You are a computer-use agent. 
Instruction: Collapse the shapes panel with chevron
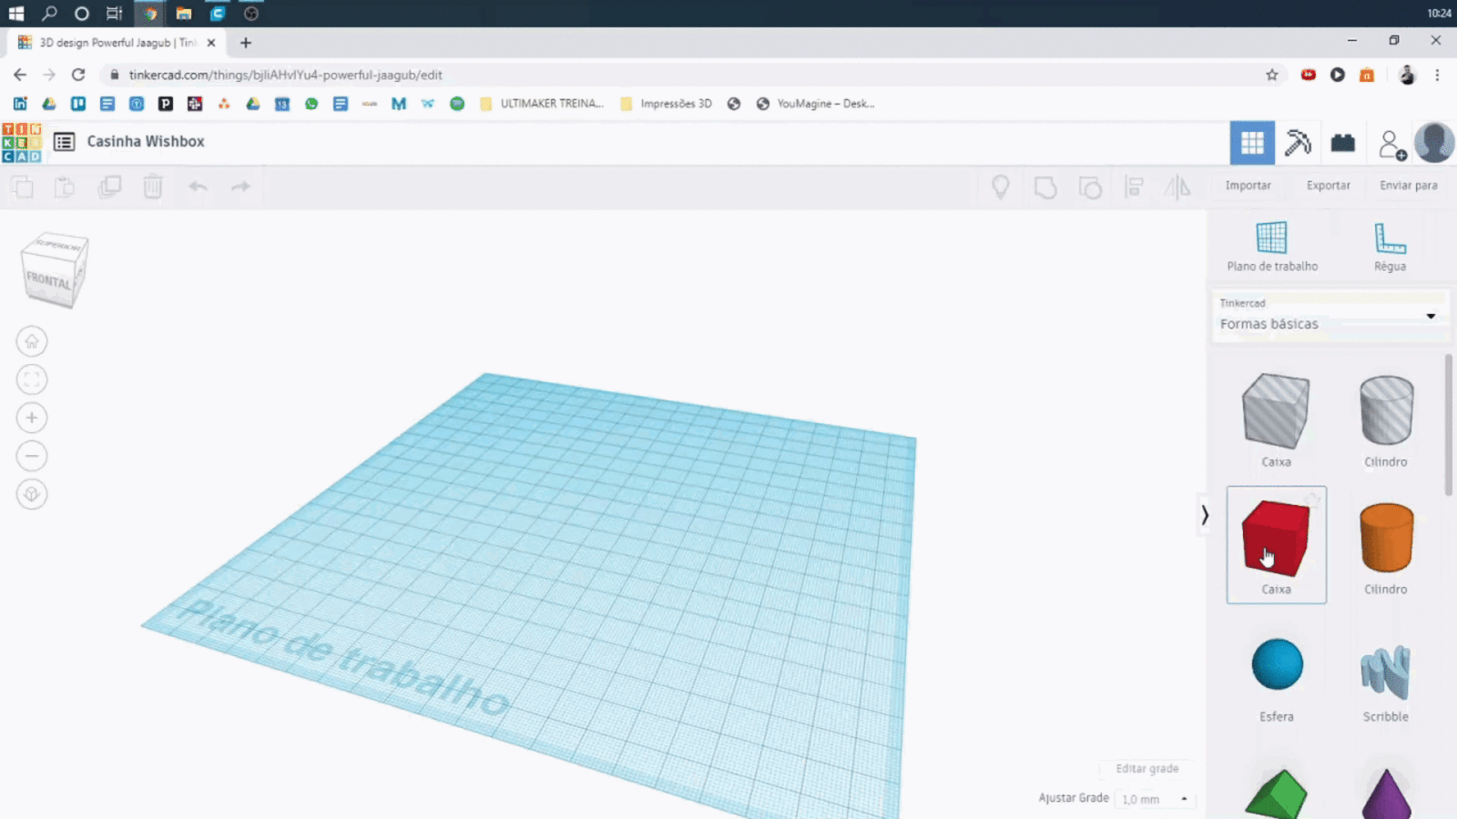(x=1205, y=515)
